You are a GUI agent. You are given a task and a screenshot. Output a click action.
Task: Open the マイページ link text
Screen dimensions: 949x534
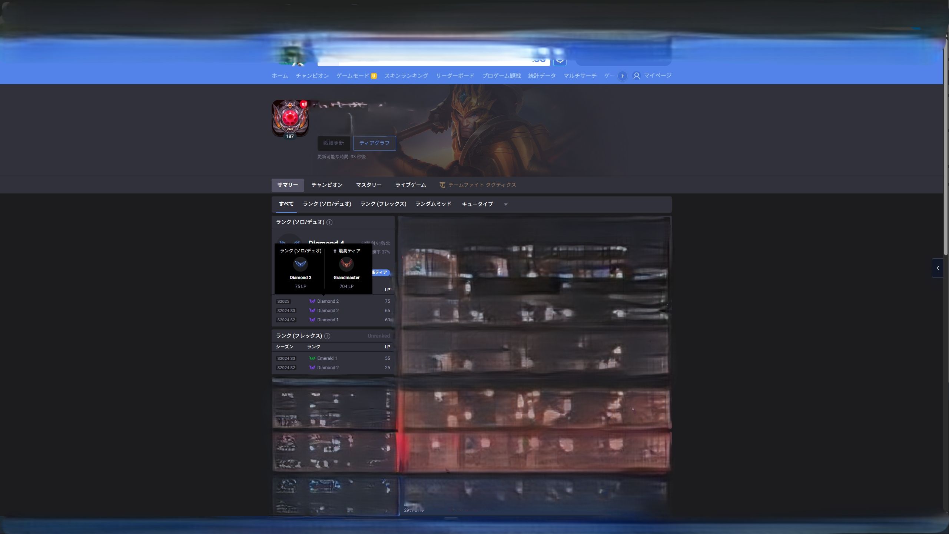tap(658, 76)
